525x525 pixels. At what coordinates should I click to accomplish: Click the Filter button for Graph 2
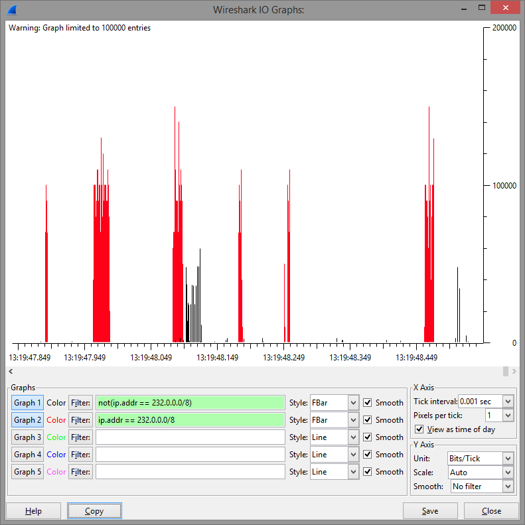click(80, 420)
